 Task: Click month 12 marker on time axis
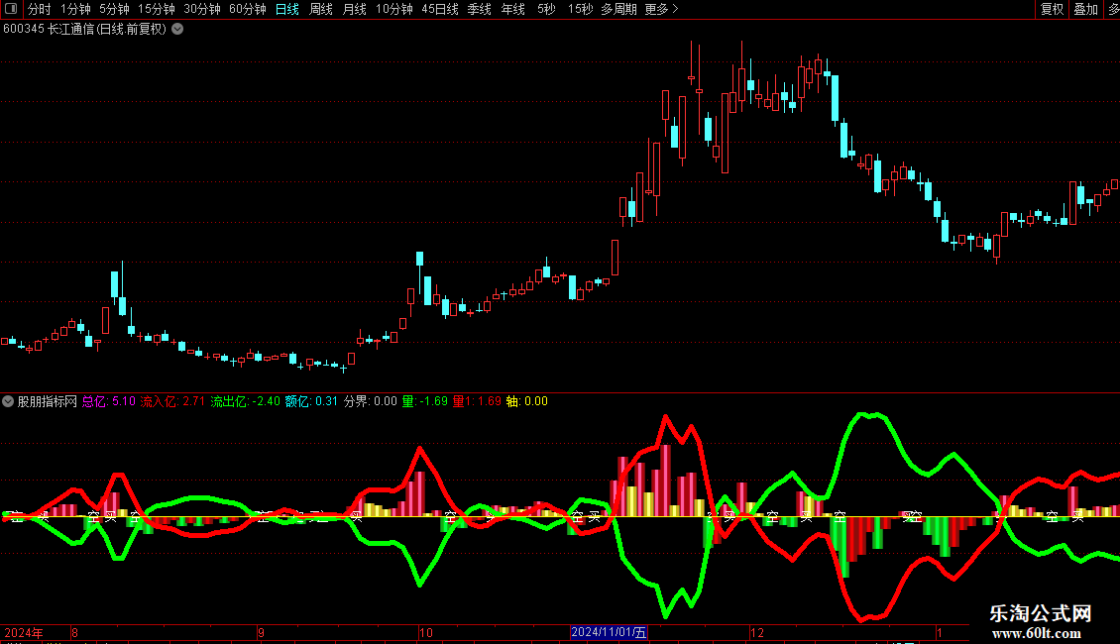coord(757,632)
